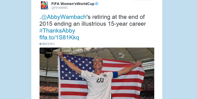
Task: Follow the @AbbyWambach mention link
Action: coord(64,17)
